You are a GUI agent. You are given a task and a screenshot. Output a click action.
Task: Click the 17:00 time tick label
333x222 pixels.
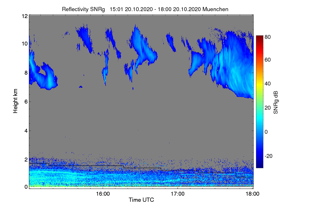click(x=178, y=194)
